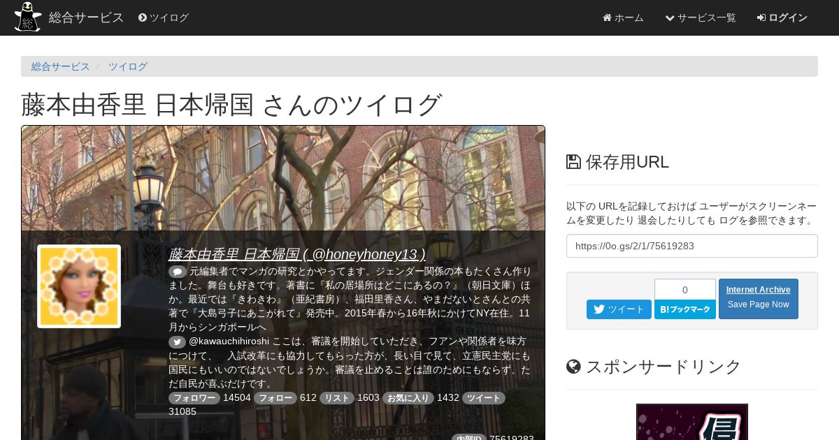This screenshot has height=440, width=839.
Task: Click ツイート count badge in profile
Action: (484, 398)
